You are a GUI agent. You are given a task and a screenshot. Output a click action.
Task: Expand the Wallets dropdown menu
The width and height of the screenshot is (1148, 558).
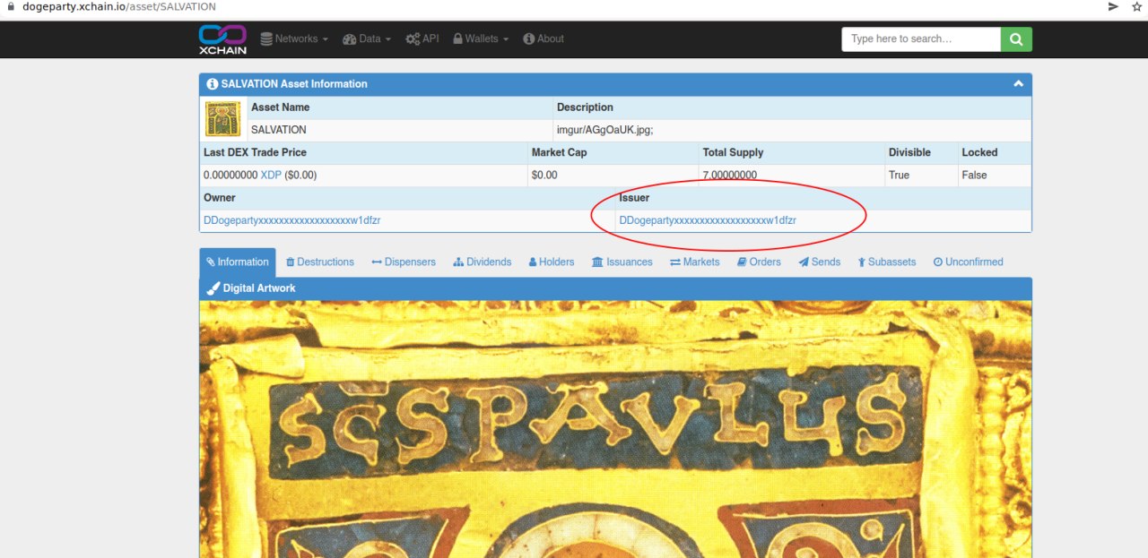tap(481, 39)
